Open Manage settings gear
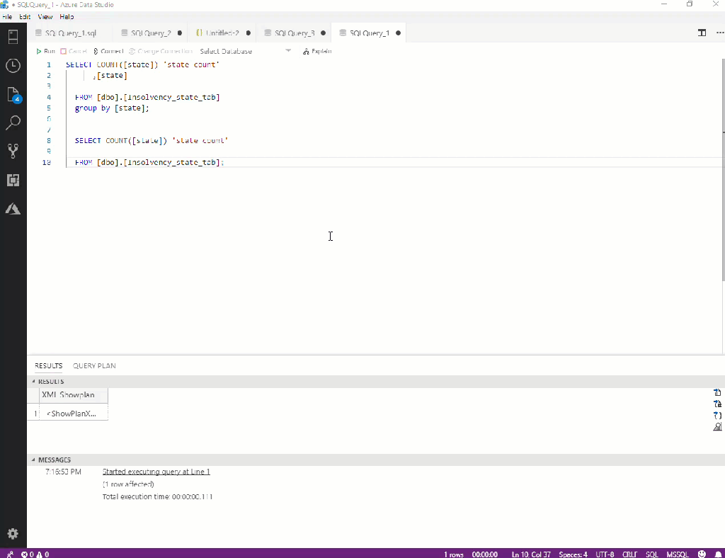 (x=13, y=533)
